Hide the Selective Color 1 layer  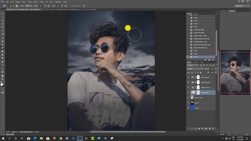[188, 88]
